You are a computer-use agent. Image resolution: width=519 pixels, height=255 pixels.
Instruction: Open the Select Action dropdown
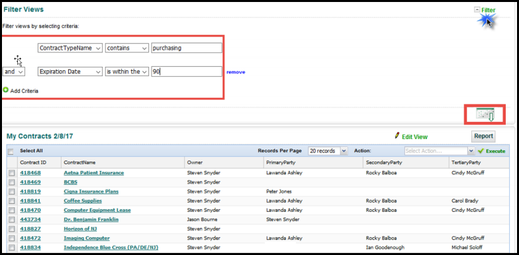[x=440, y=151]
